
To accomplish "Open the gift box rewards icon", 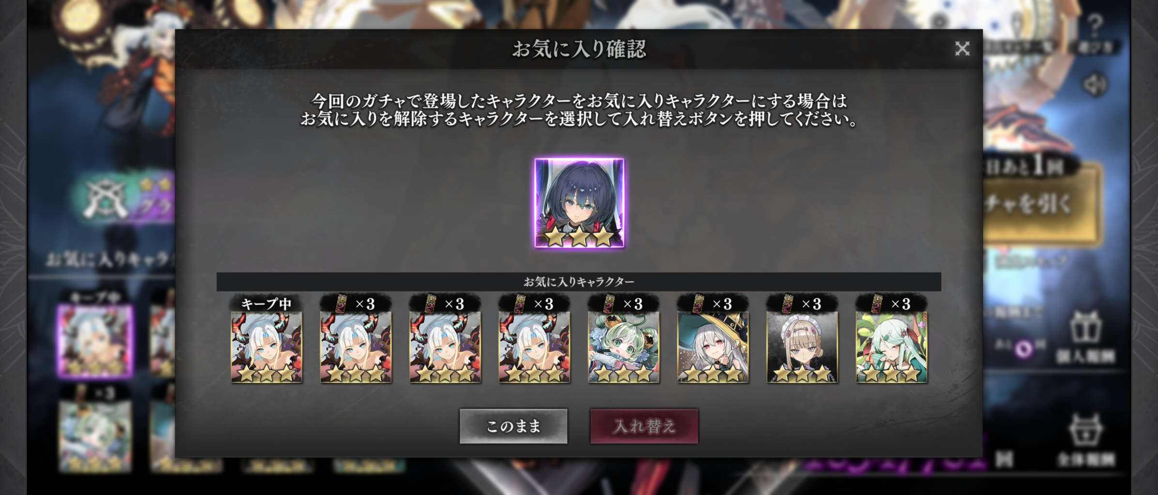I will [1085, 327].
